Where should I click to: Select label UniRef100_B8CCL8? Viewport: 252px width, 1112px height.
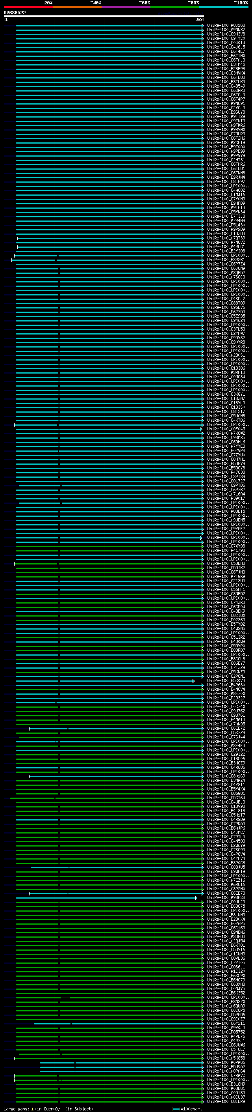coord(226,659)
